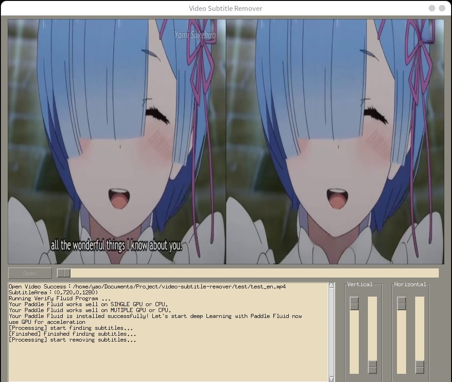Click the Vertical slider whose handle is at bottom

pyautogui.click(x=372, y=335)
